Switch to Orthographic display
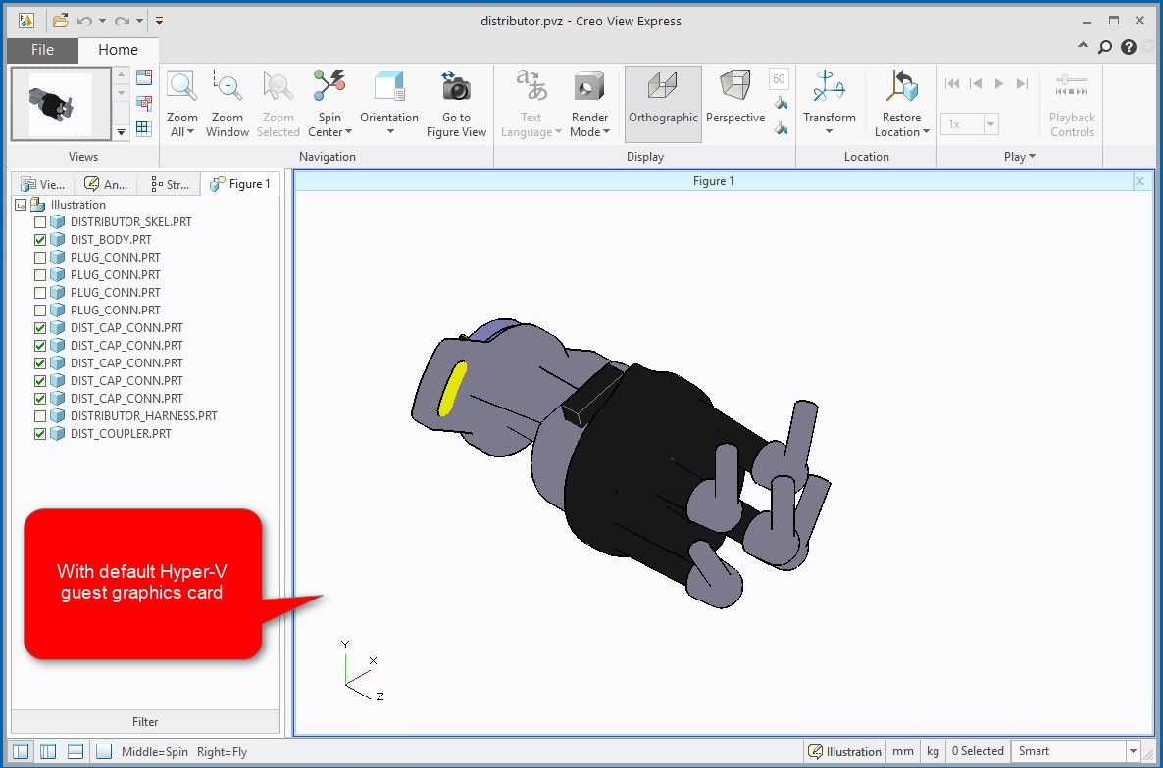The image size is (1163, 768). 663,104
